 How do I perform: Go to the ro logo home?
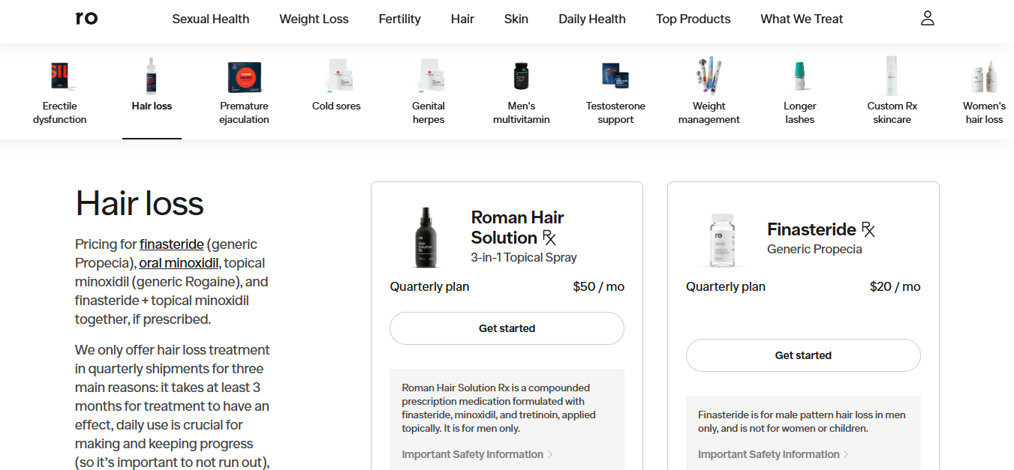tap(86, 18)
